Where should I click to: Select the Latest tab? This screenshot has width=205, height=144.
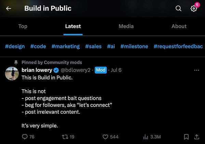pyautogui.click(x=73, y=26)
